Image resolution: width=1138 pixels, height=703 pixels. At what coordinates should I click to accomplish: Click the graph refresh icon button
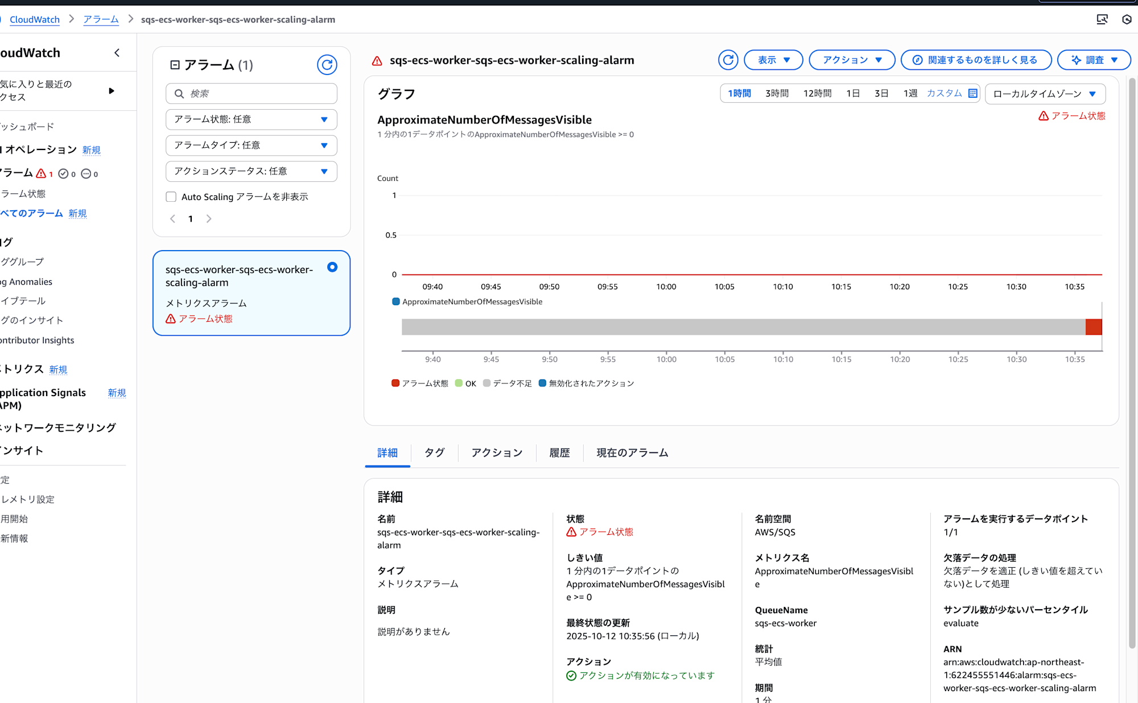coord(728,60)
